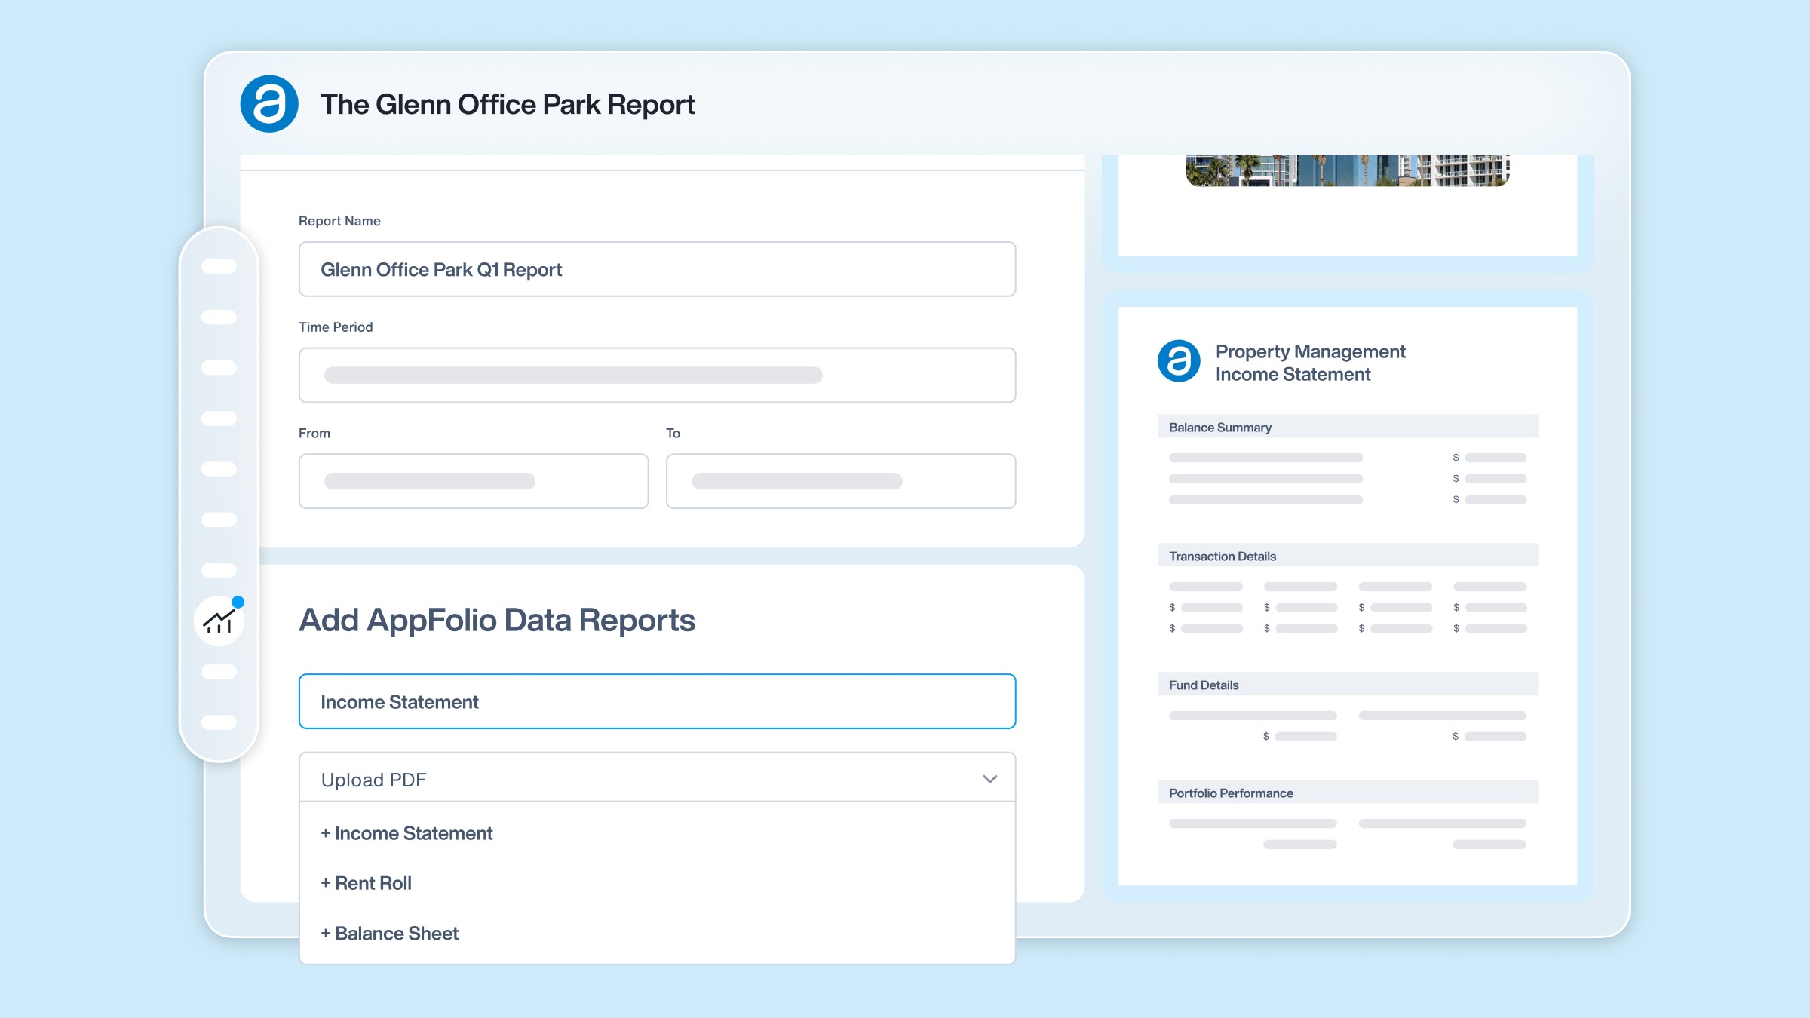Add the Income Statement report
Viewport: 1810px width, 1018px height.
coord(406,833)
